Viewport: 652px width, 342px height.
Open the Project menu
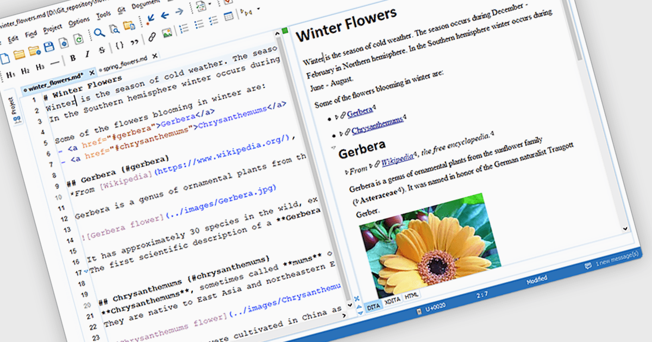click(x=53, y=28)
